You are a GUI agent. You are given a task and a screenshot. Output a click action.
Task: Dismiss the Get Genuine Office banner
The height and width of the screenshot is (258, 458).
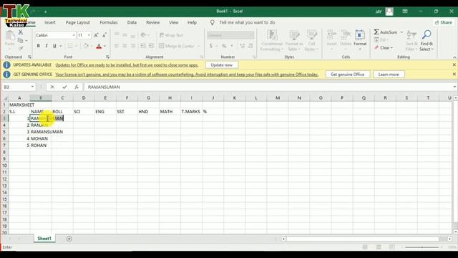(454, 75)
